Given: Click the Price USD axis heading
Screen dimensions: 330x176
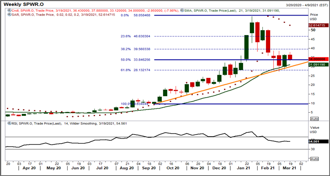Looking at the screenshot, I should click(314, 17).
